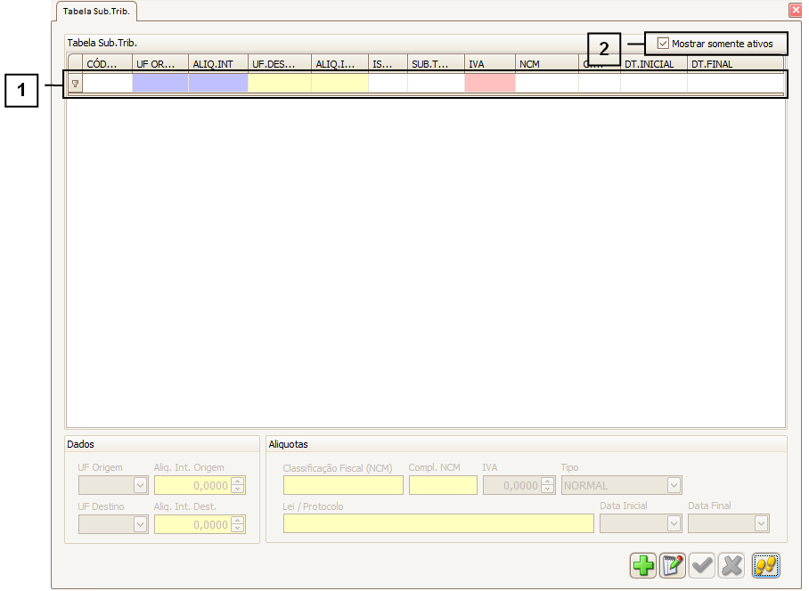Click the Lei / Protocolo input field
809x591 pixels.
438,524
